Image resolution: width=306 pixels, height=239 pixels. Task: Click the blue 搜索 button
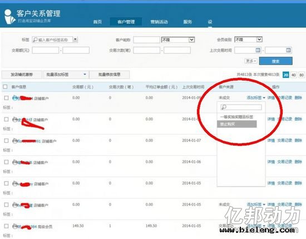(275, 61)
